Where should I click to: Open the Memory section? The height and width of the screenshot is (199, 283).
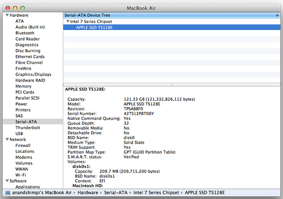(23, 86)
